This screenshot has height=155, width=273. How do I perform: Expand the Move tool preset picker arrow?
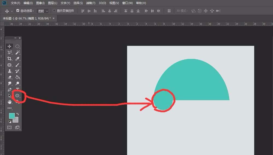click(12, 11)
